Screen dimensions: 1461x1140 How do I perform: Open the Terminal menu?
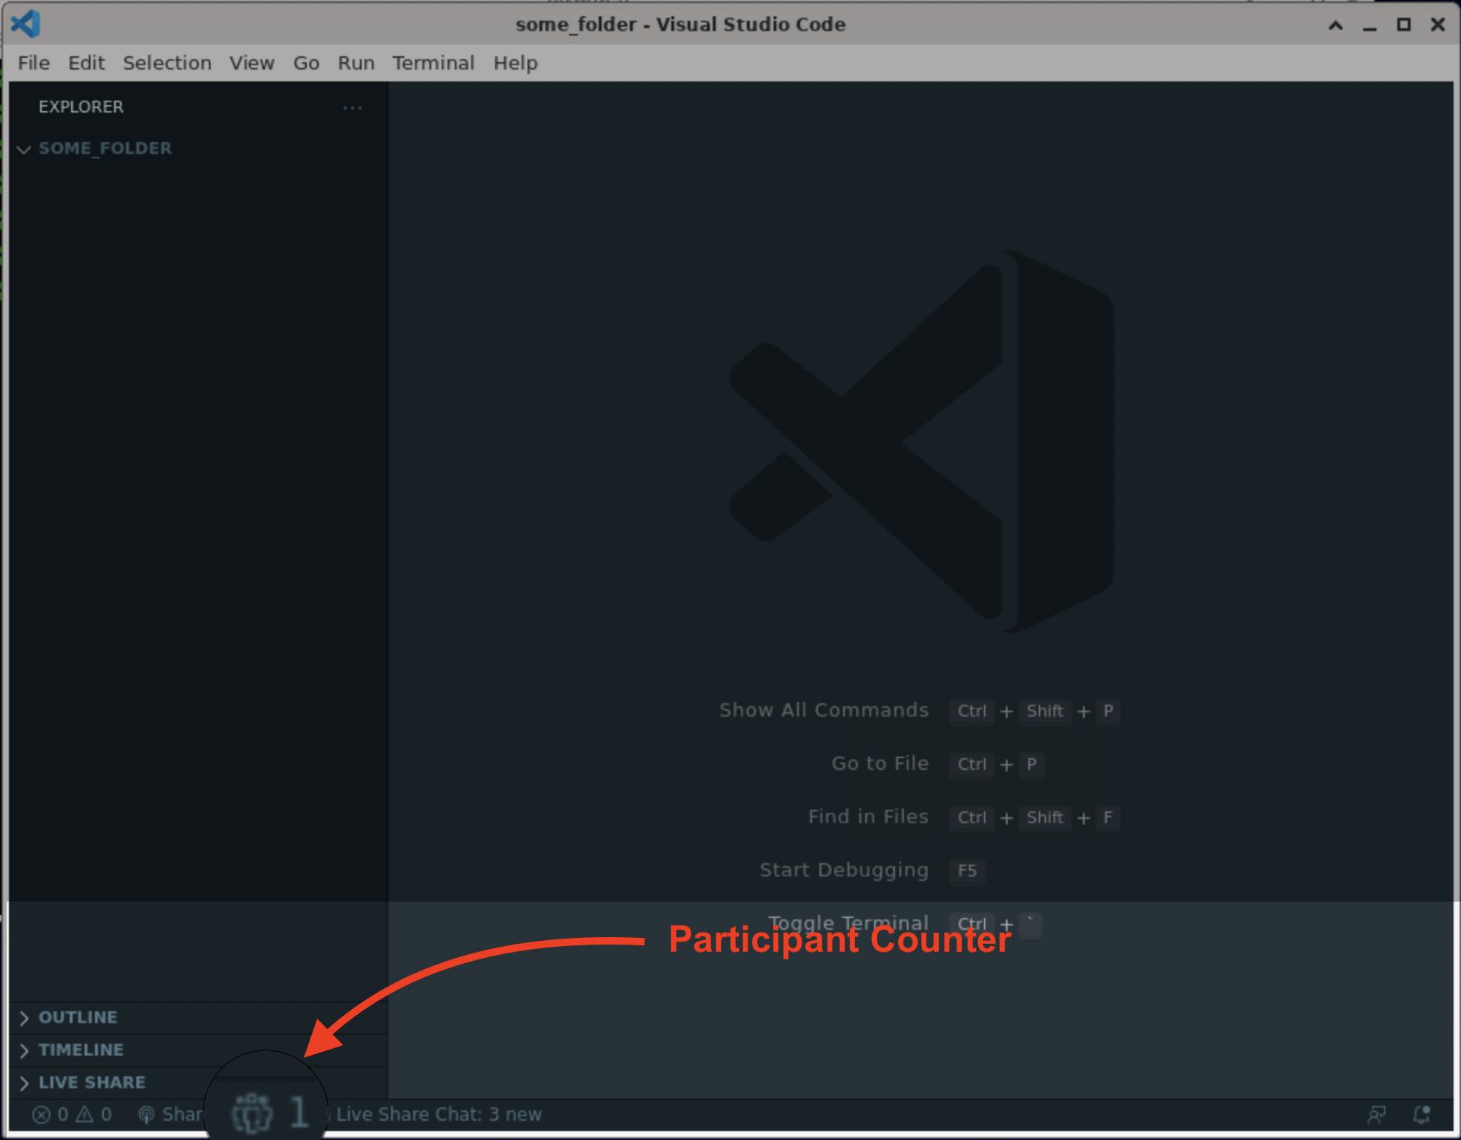tap(433, 63)
